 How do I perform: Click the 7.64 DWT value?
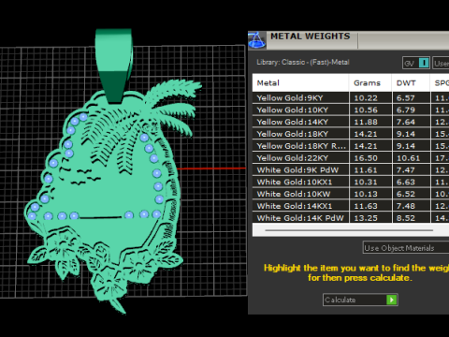click(x=406, y=122)
